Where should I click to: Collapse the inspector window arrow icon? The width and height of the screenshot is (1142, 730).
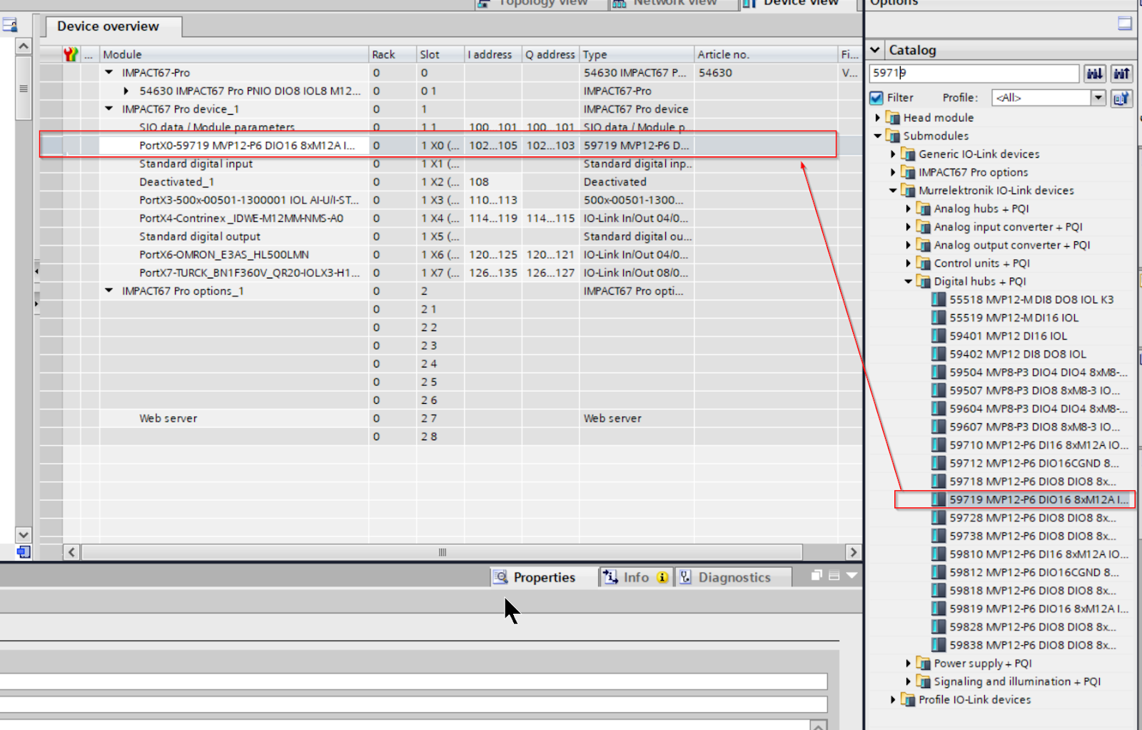tap(852, 575)
